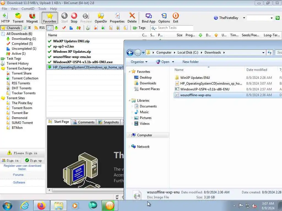Click the Sign up button
282x211 pixels.
coord(34,160)
